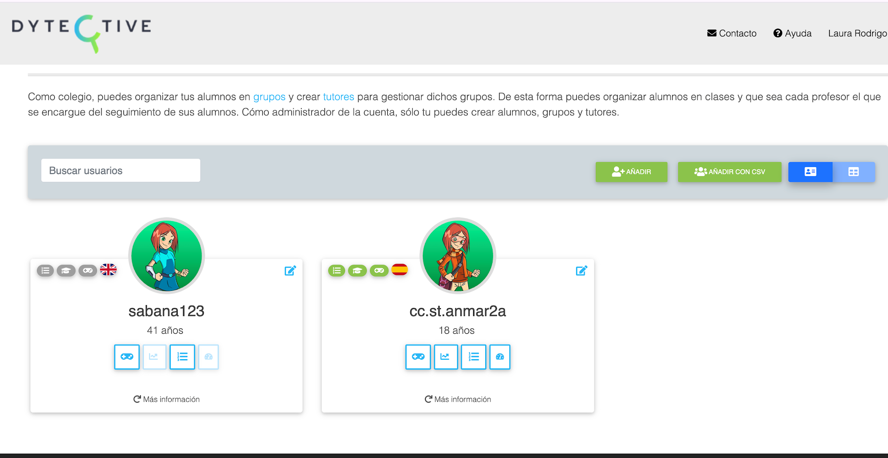The image size is (888, 458).
Task: Click the gamepad button on cc.st.anmar2a's card
Action: coord(418,357)
